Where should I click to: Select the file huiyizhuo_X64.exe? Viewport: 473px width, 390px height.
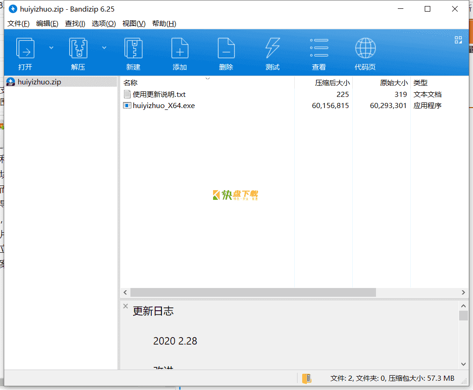[x=164, y=105]
